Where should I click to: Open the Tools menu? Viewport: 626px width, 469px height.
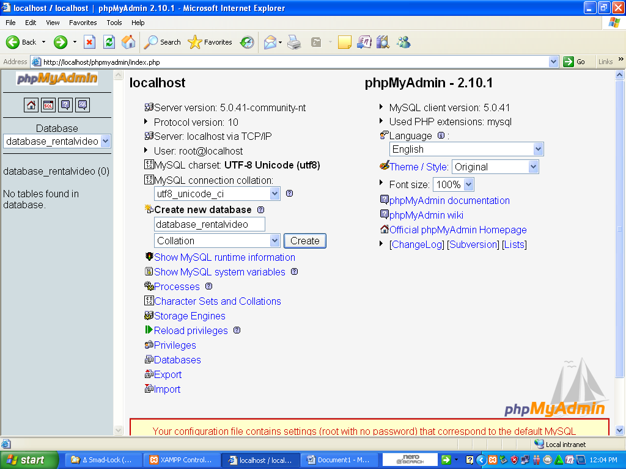click(x=114, y=23)
